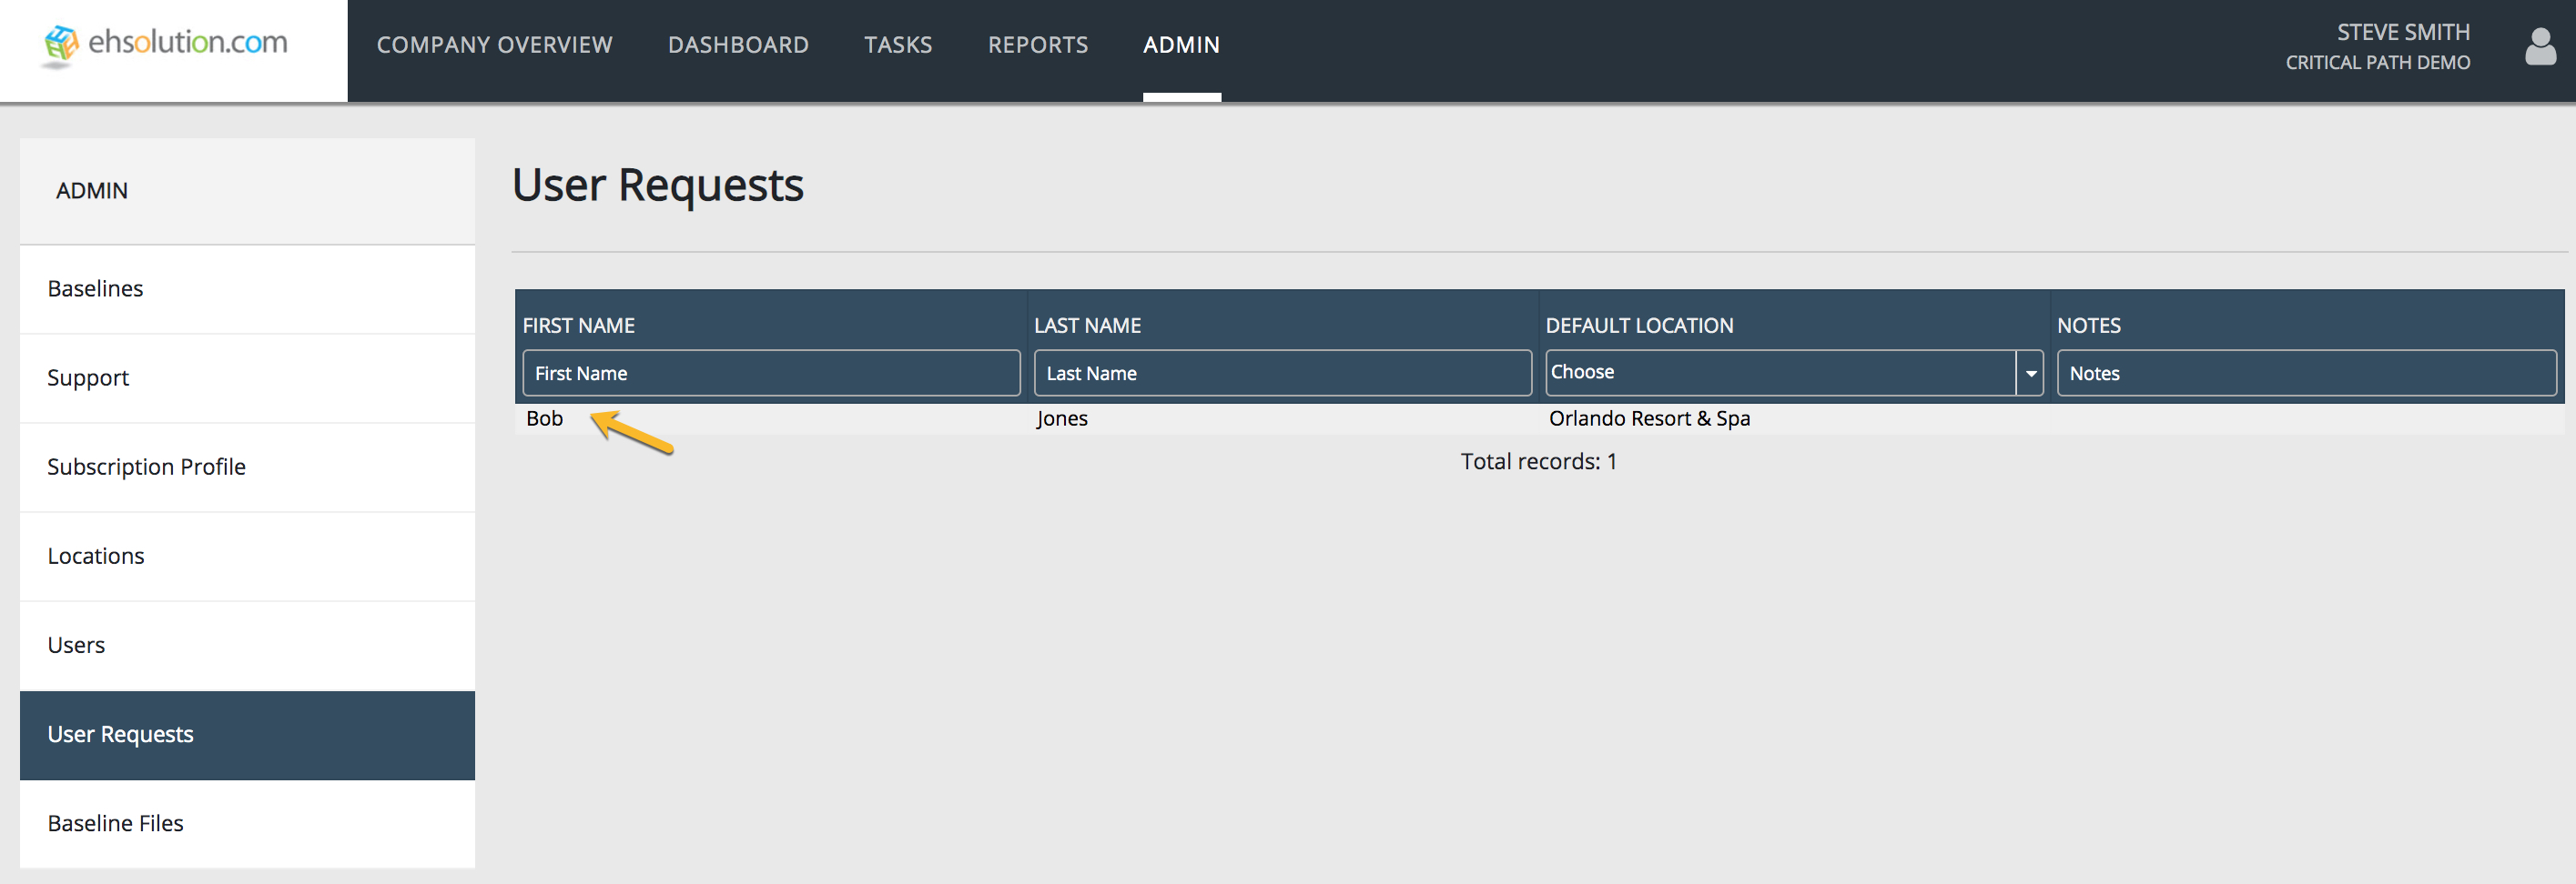Navigate to Reports tab
The image size is (2576, 884).
1037,45
